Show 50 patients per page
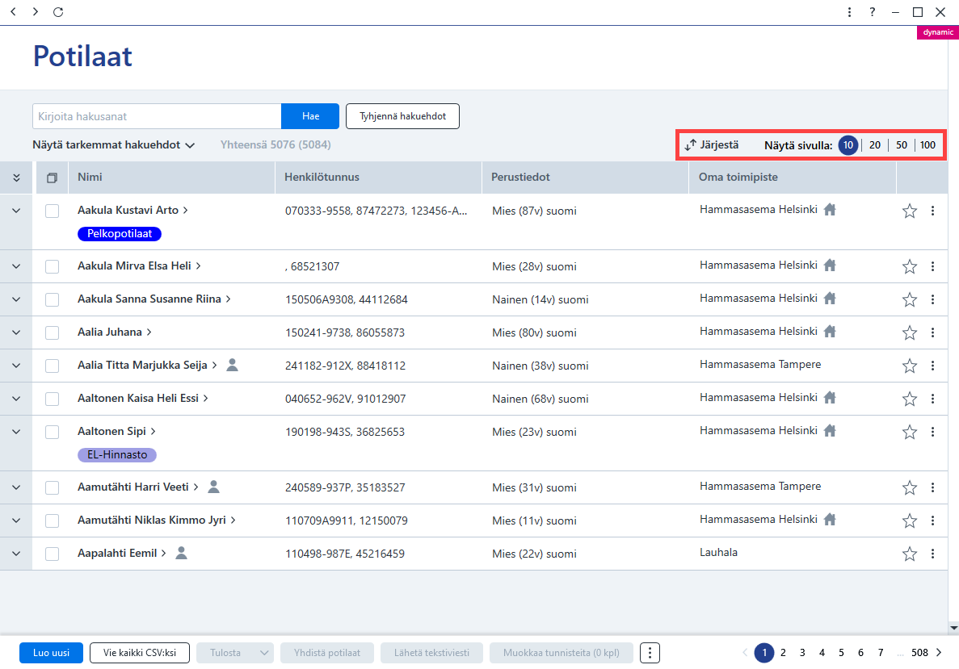Viewport: 959px width, 669px height. click(x=902, y=144)
